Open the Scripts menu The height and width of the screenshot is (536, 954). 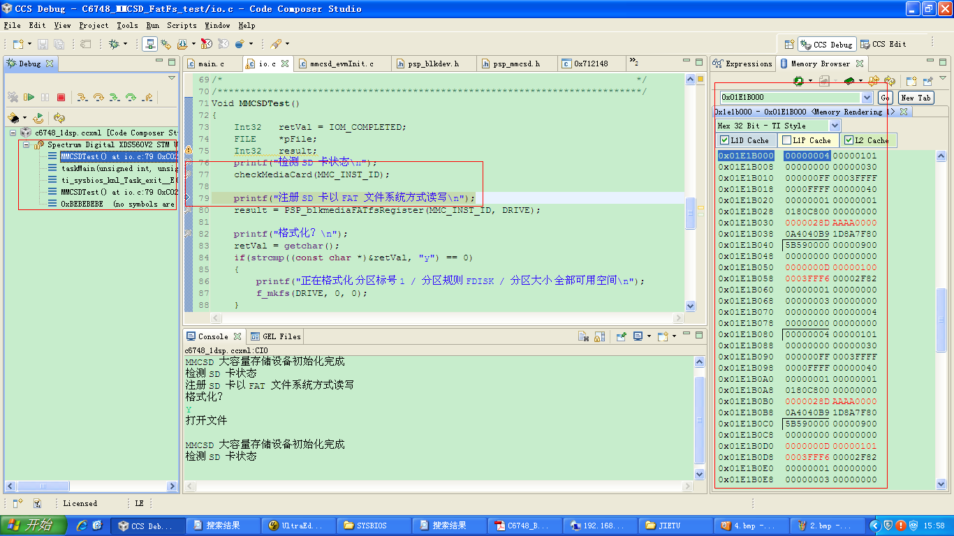pos(182,25)
